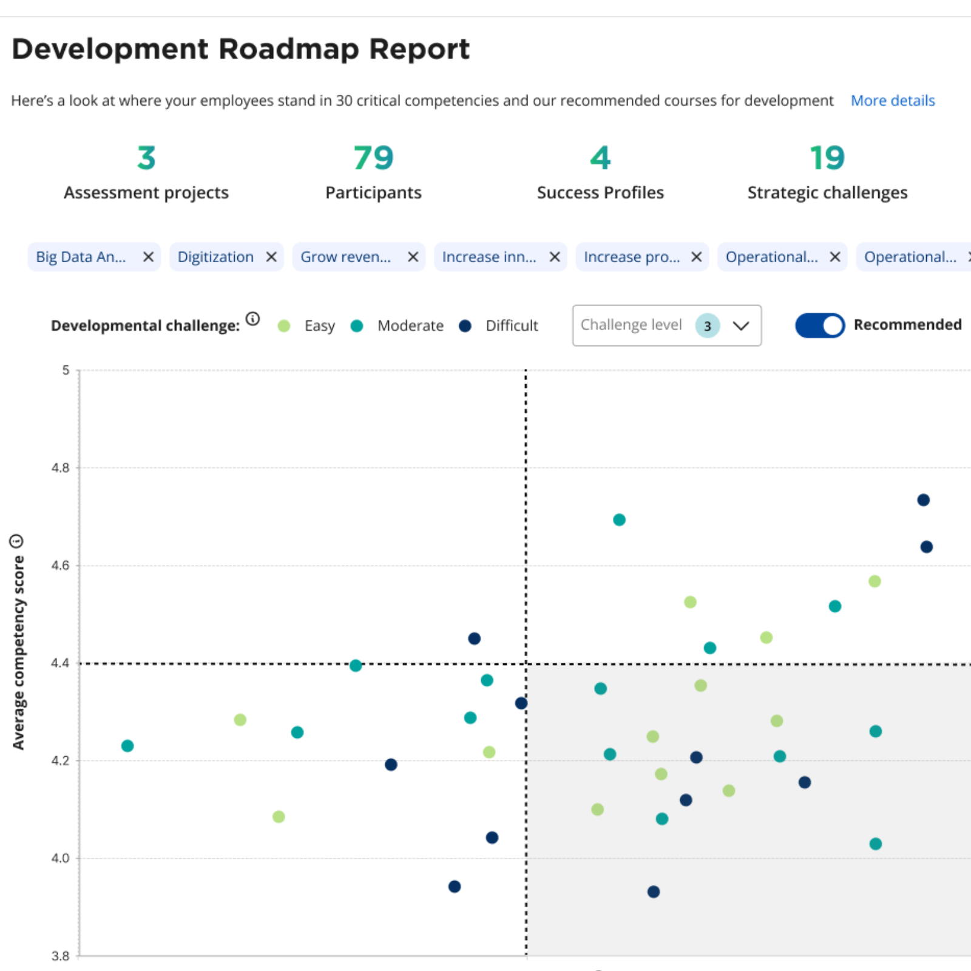Select the Big Data An... chip label
This screenshot has width=971, height=971.
click(x=81, y=257)
